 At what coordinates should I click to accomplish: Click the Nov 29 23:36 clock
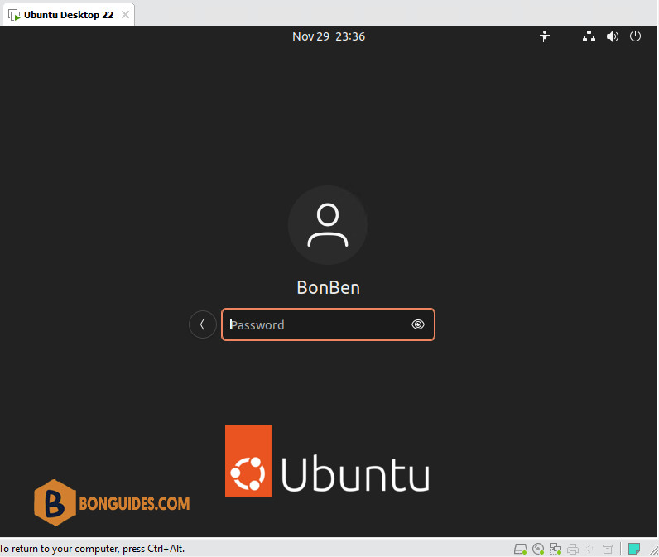click(x=329, y=36)
